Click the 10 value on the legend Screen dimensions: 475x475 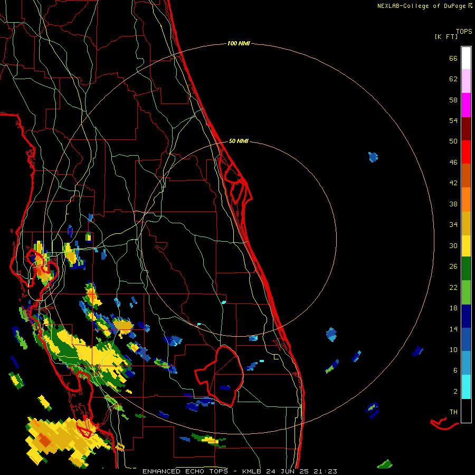point(453,350)
